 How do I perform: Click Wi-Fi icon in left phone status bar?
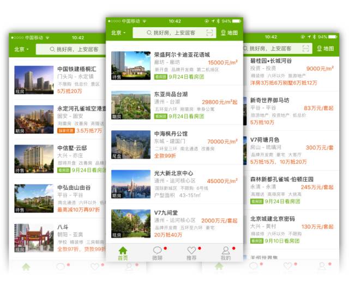coord(47,38)
